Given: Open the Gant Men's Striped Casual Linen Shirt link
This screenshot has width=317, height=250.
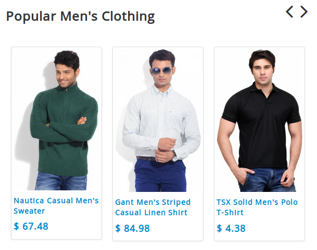Looking at the screenshot, I should pos(153,207).
